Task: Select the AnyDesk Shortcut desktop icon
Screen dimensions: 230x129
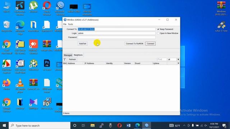Action: pos(33,47)
